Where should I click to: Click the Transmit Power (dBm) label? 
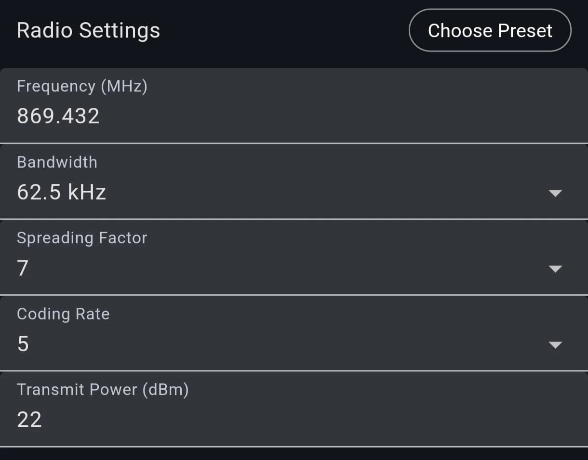click(x=103, y=390)
